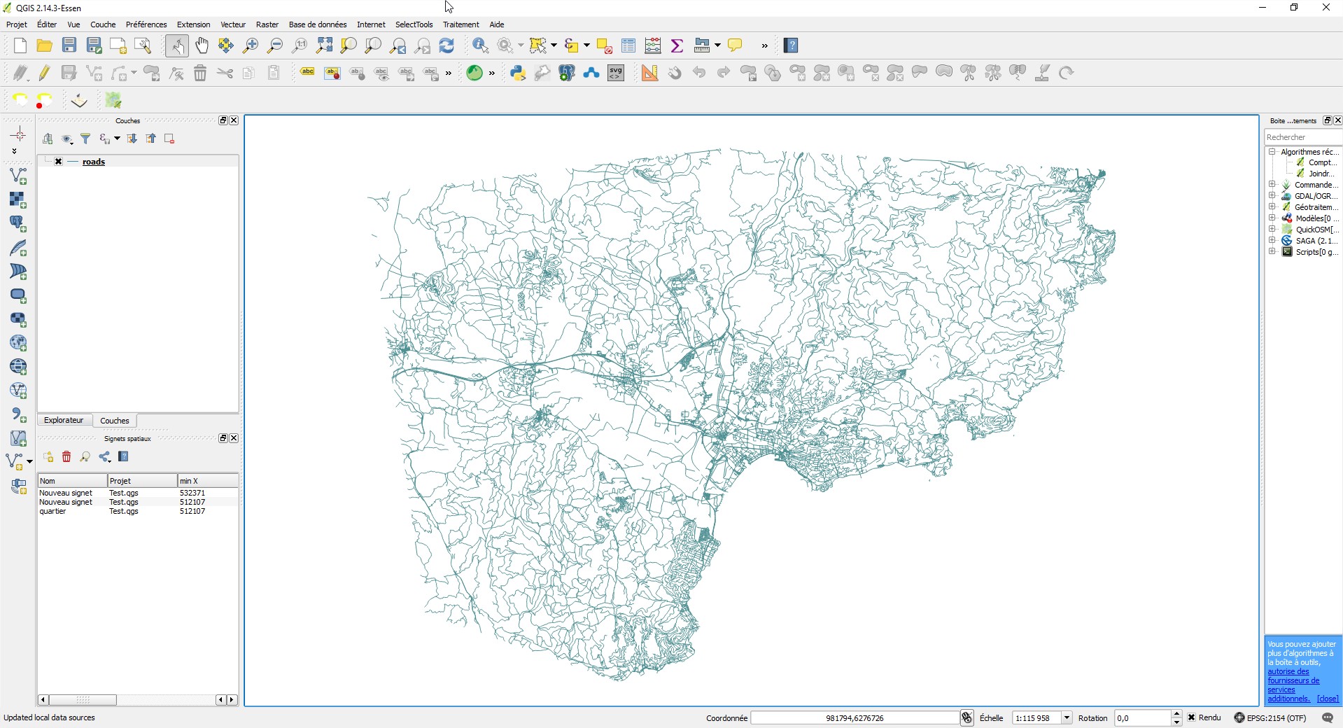Open the Python console icon

pyautogui.click(x=518, y=73)
